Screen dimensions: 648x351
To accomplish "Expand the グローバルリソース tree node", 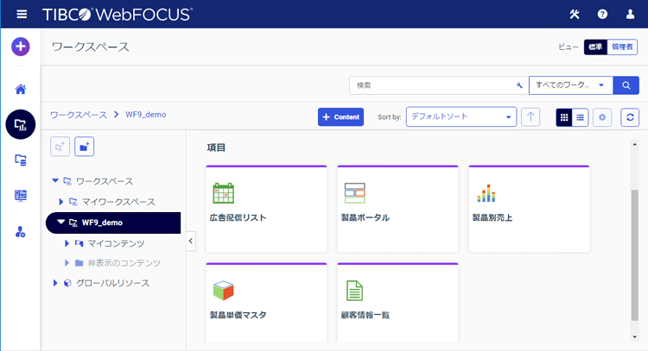I will tap(56, 283).
